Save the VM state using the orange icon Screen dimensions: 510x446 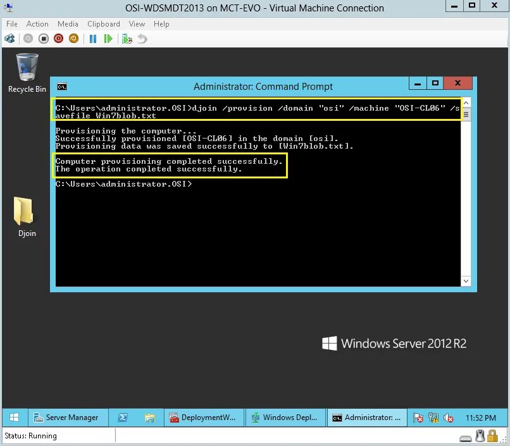click(x=74, y=39)
